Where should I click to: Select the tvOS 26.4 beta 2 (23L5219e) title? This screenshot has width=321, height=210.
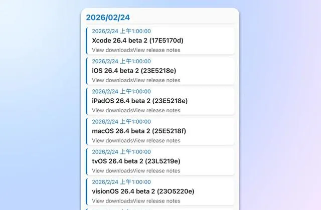[x=136, y=161]
